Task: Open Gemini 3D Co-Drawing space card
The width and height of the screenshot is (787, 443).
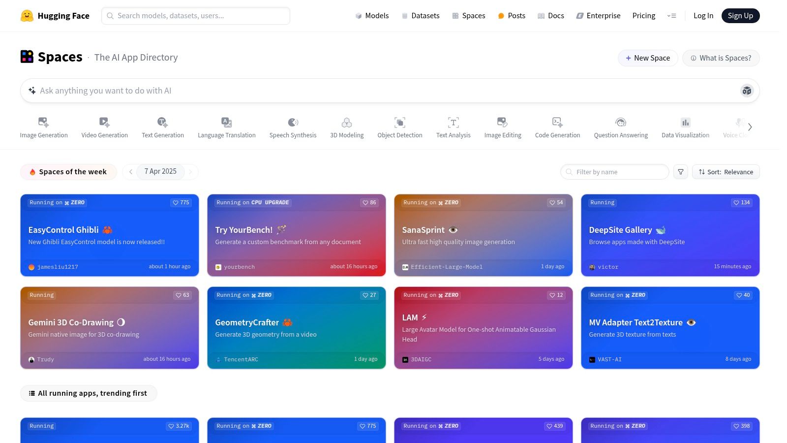Action: (110, 328)
